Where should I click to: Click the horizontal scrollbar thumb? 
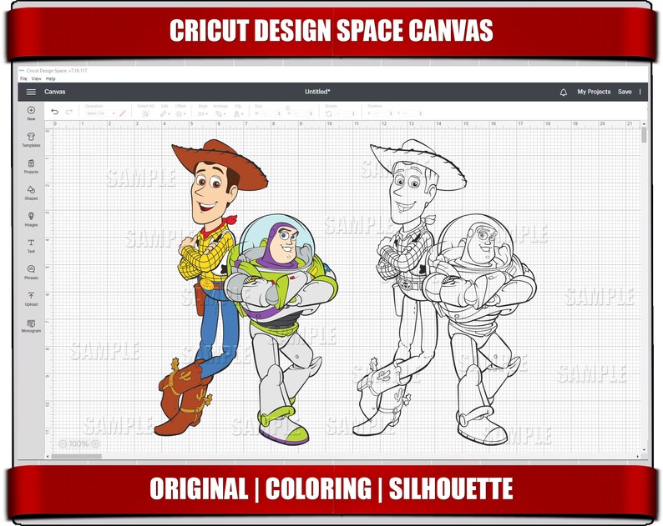click(x=77, y=456)
